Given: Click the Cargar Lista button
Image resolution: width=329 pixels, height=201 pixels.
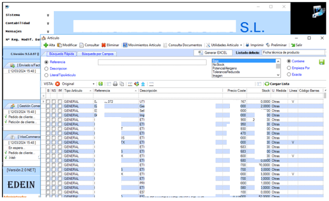Looking at the screenshot, I should click(x=277, y=84).
